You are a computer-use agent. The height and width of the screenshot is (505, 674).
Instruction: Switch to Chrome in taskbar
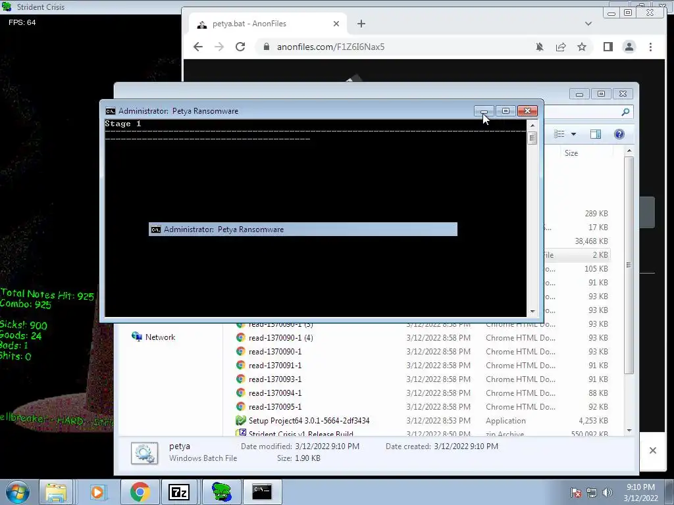[140, 492]
